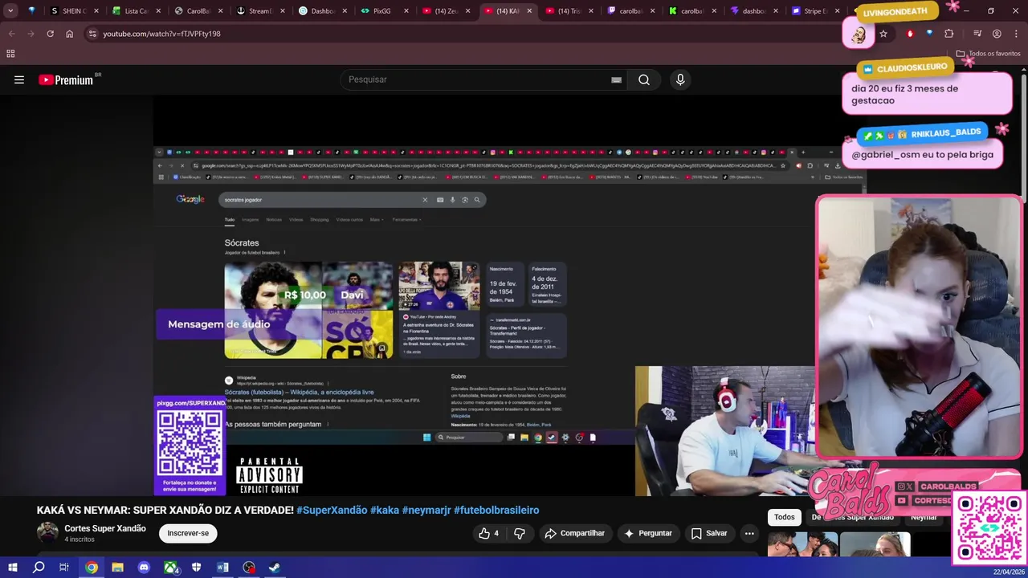The height and width of the screenshot is (578, 1028).
Task: Open the red adblock extension icon
Action: coord(910,34)
